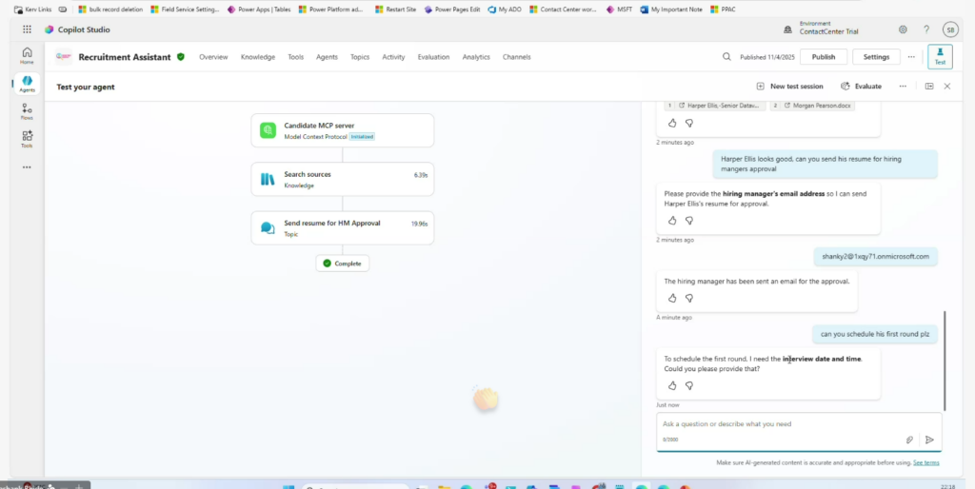Image resolution: width=975 pixels, height=489 pixels.
Task: Thumbs down the email address request message
Action: coord(689,221)
